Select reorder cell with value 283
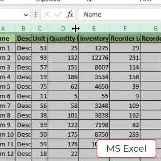161x161 pixels. [x=125, y=135]
